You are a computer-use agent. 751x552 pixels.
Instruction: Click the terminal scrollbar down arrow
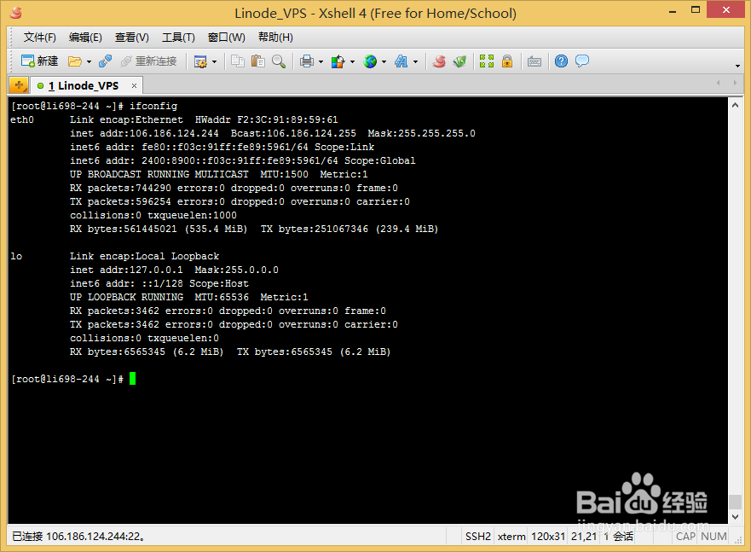735,516
